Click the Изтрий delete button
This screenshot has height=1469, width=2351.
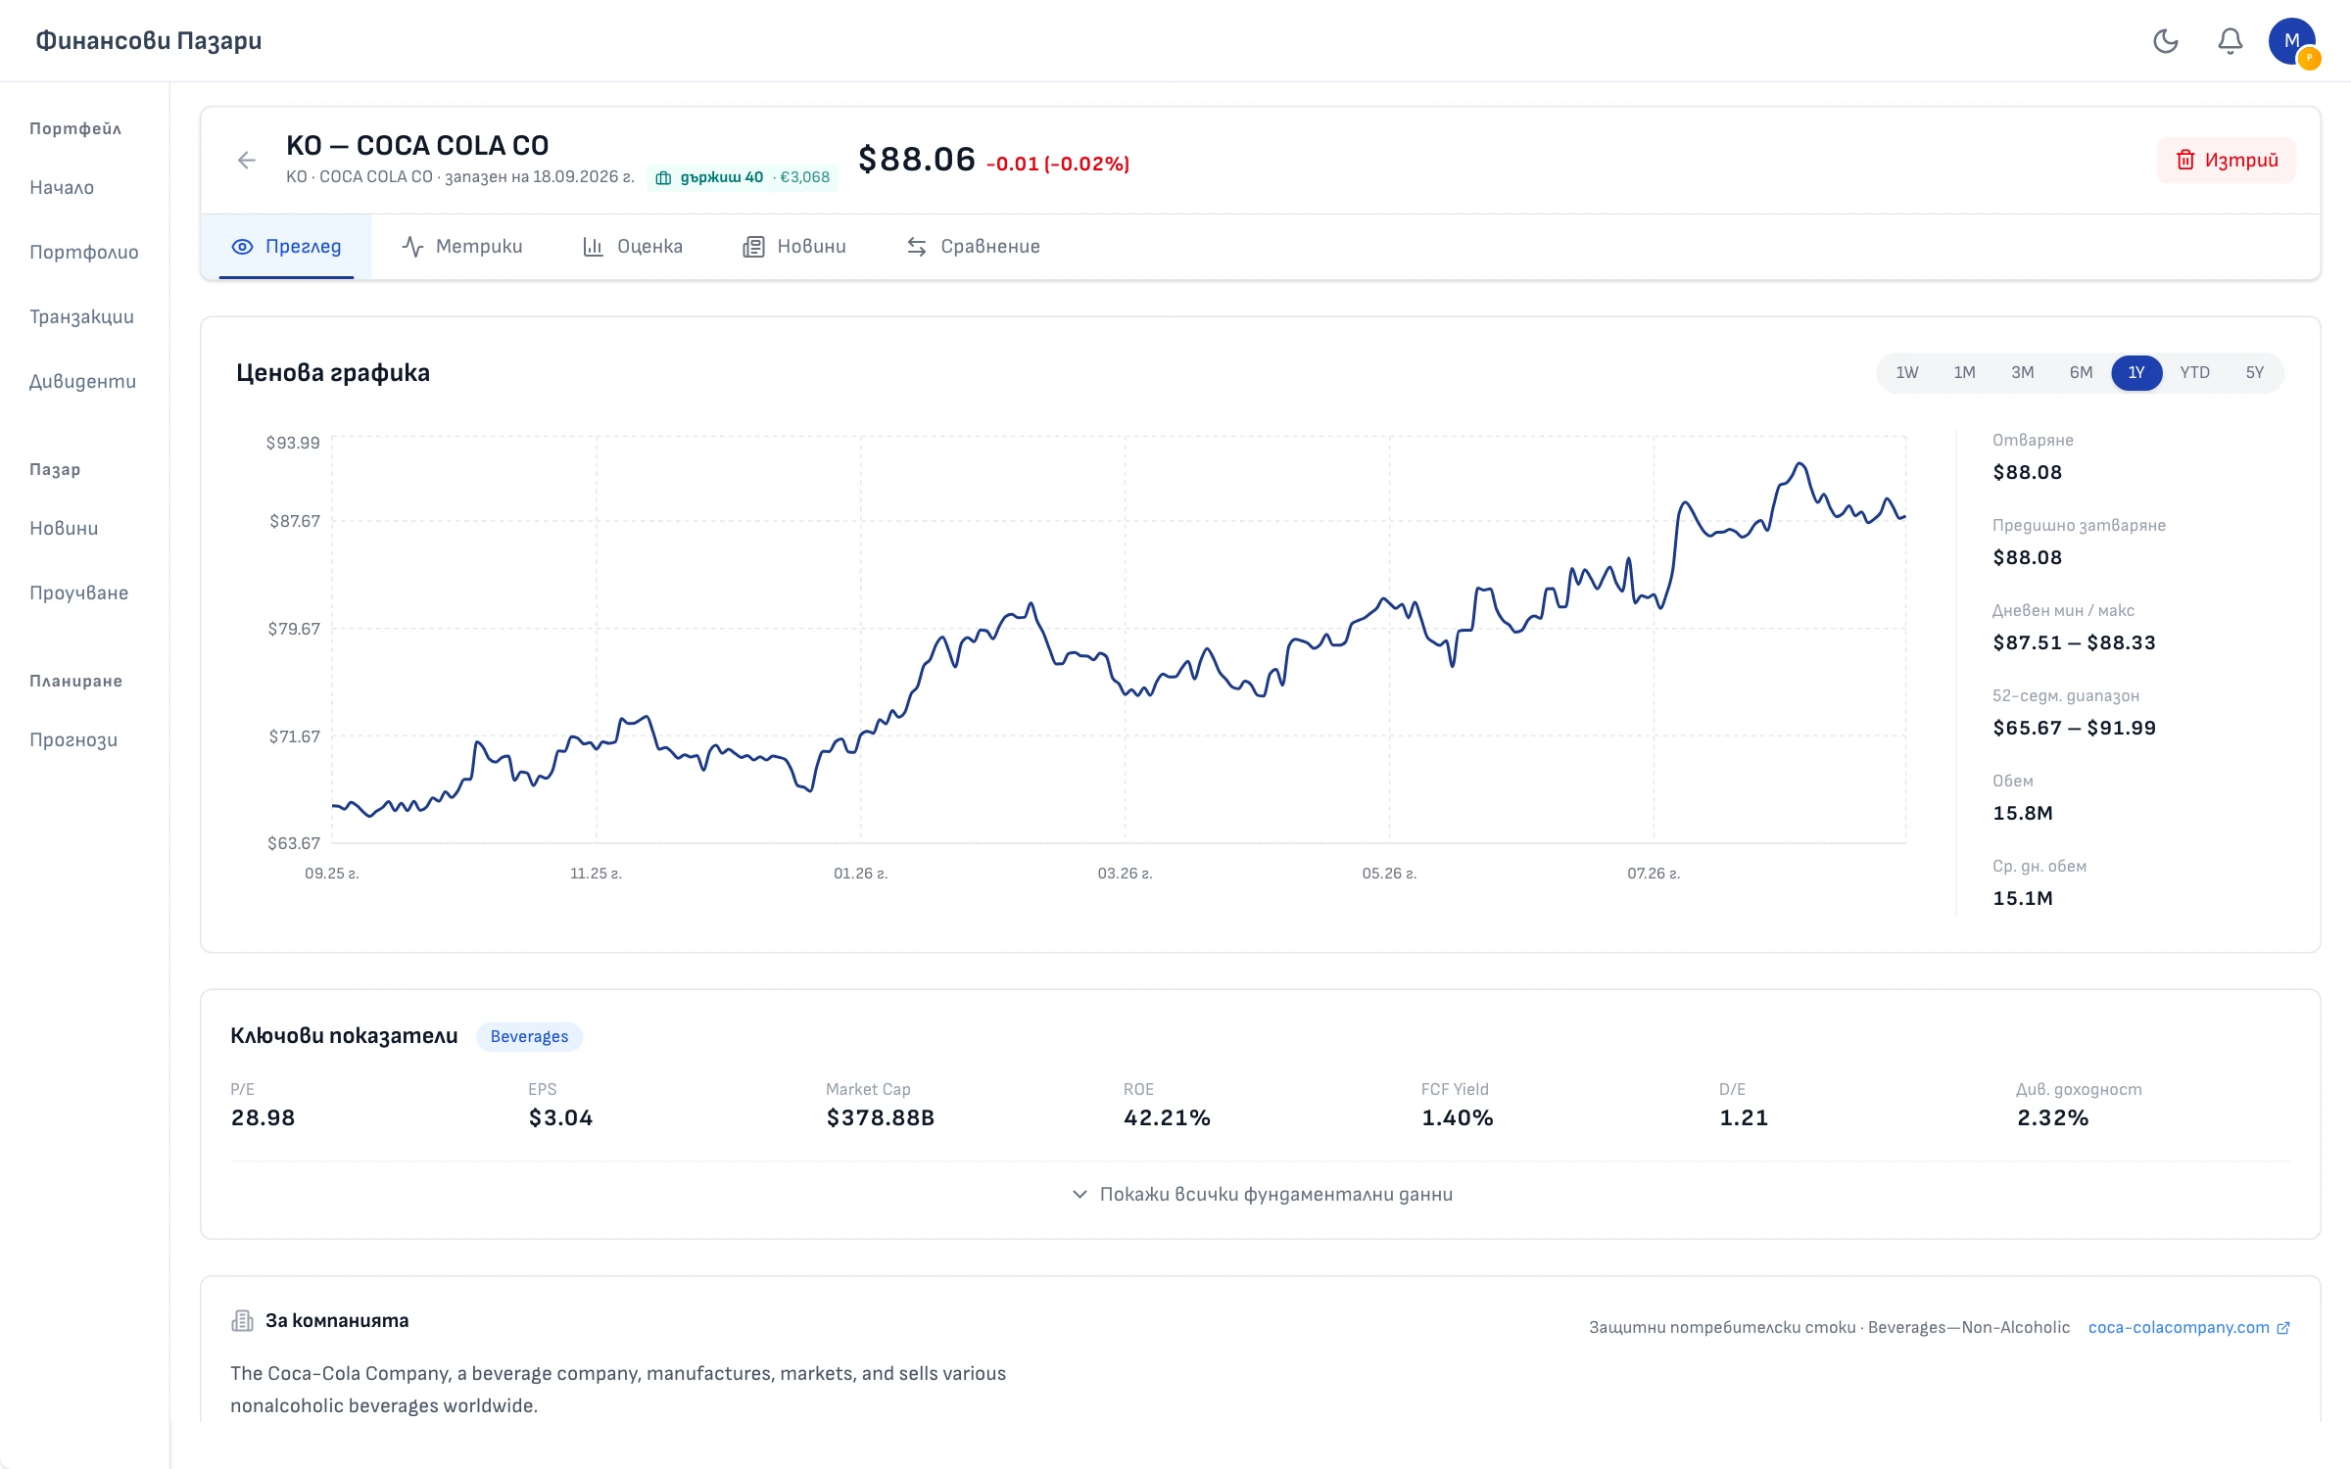click(2227, 161)
